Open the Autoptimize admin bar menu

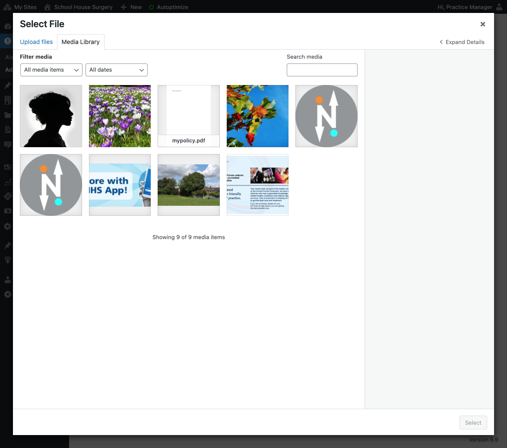click(x=172, y=7)
